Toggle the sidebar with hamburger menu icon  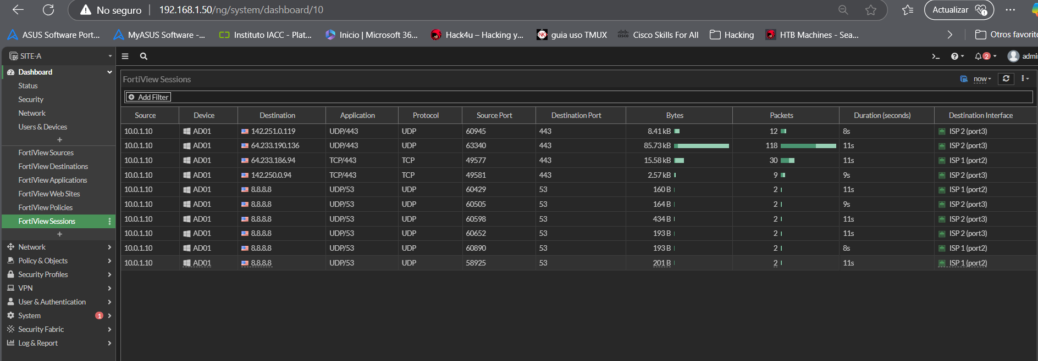(125, 57)
